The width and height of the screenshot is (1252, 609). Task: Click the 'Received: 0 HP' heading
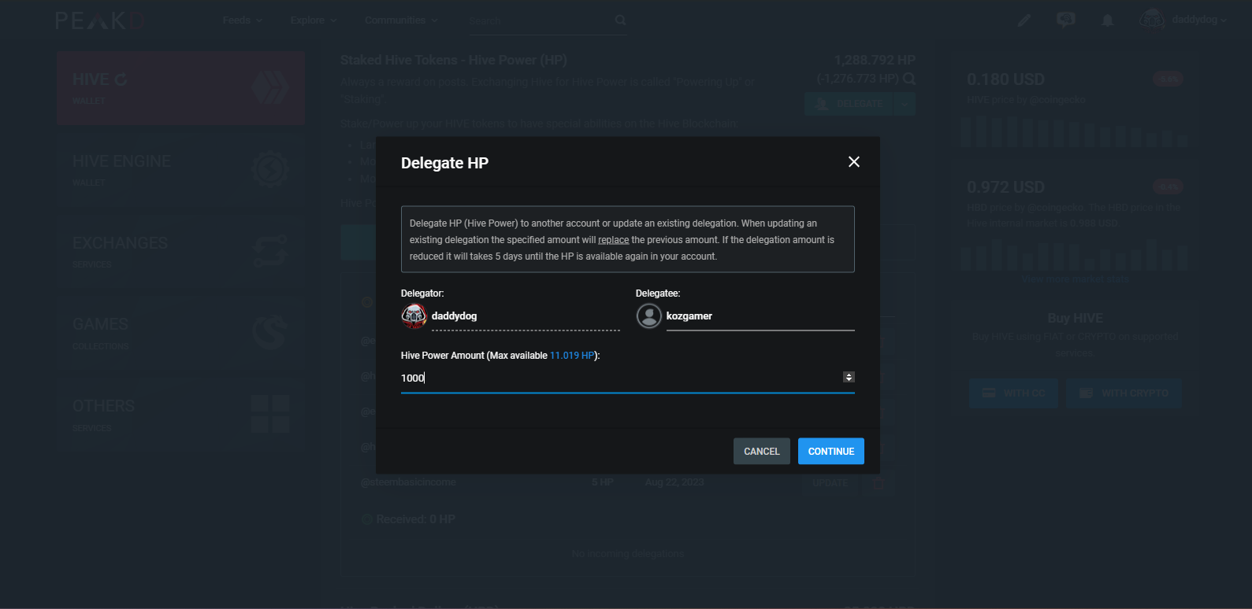coord(415,519)
